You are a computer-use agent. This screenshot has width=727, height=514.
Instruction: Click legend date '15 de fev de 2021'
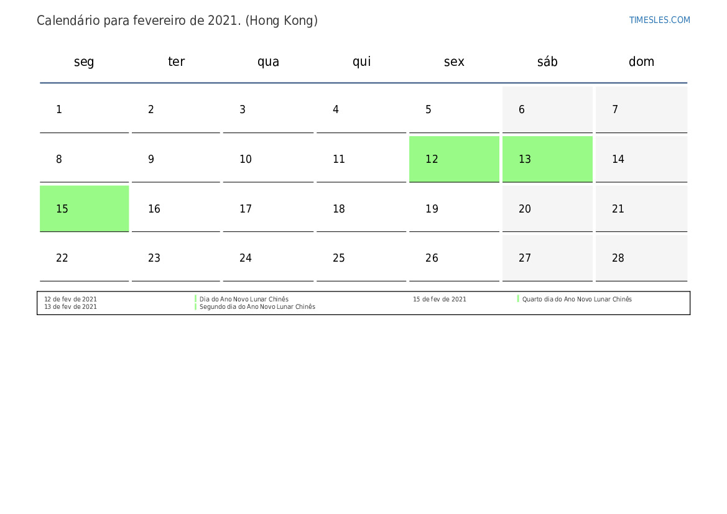click(x=440, y=300)
